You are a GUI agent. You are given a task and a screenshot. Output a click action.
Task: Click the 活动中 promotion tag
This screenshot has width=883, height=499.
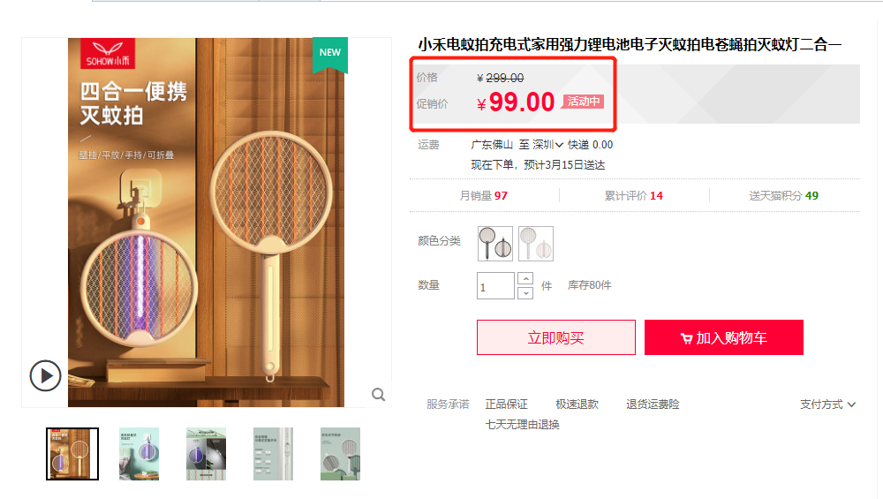583,102
